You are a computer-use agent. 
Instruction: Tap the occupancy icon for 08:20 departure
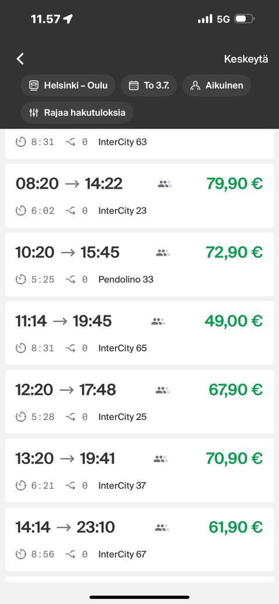pyautogui.click(x=164, y=184)
